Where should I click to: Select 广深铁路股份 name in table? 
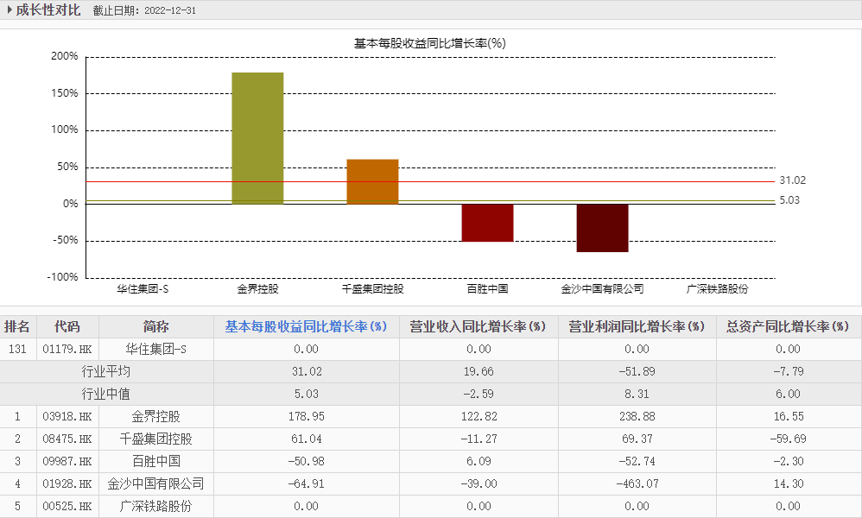click(155, 507)
